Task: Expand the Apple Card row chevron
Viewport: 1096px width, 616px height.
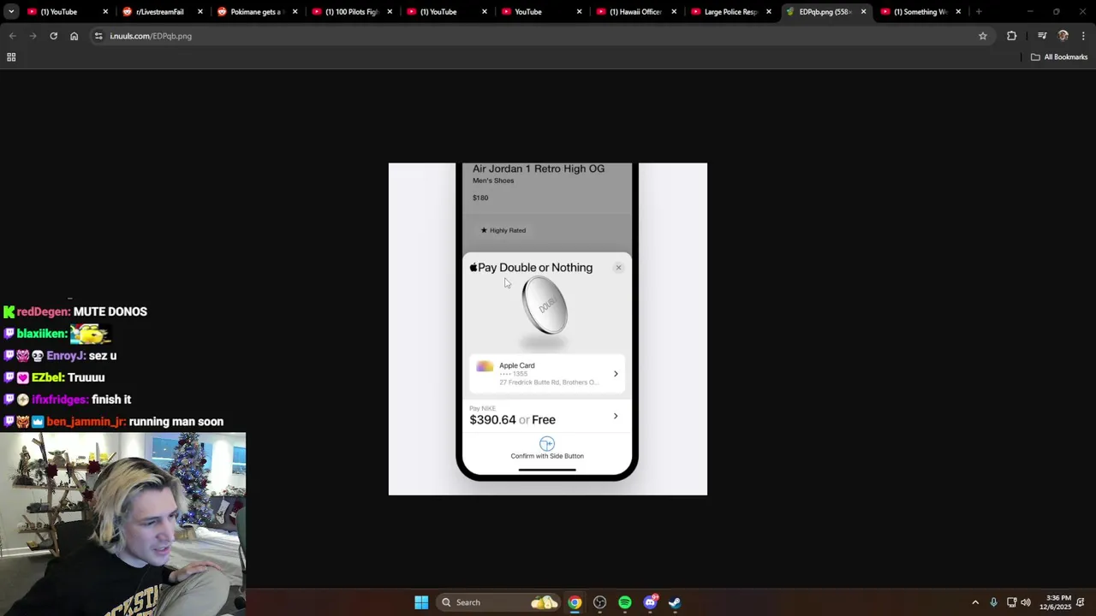Action: click(616, 374)
